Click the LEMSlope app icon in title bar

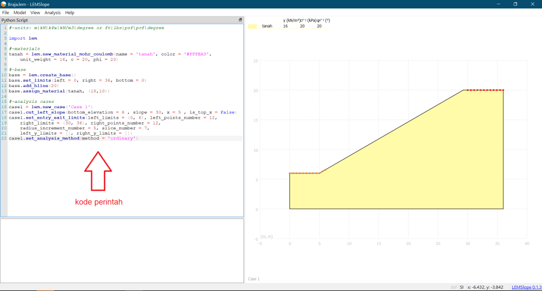[x=5, y=4]
